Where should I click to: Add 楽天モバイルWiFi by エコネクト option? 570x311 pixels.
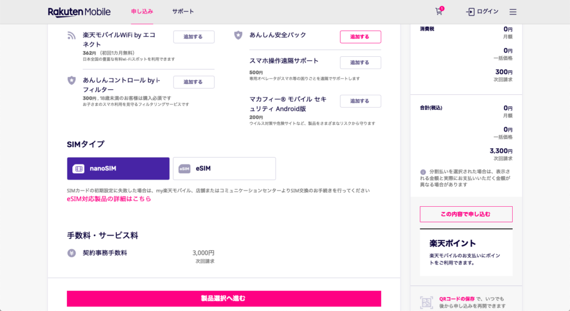[194, 37]
